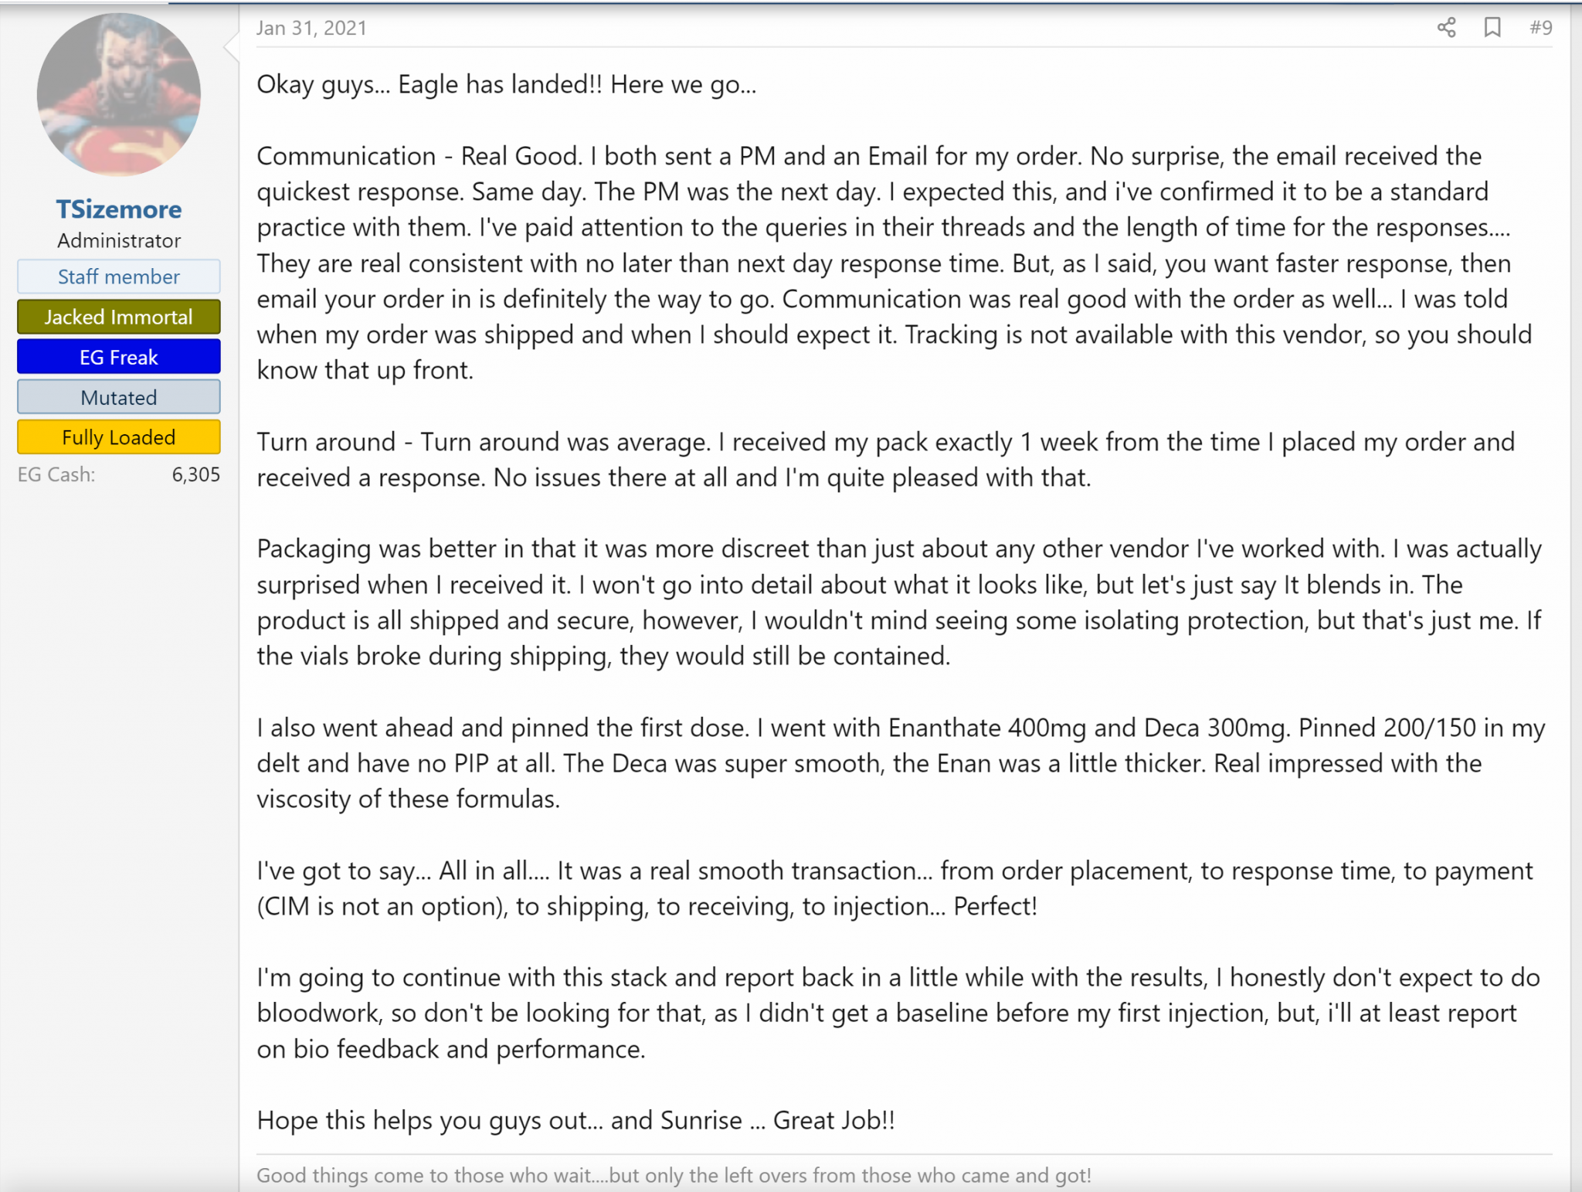This screenshot has height=1192, width=1582.
Task: Click the Jan 31, 2021 post date
Action: 311,29
